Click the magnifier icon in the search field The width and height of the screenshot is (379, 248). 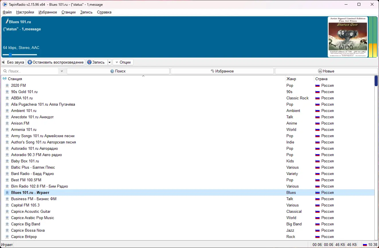click(5, 71)
